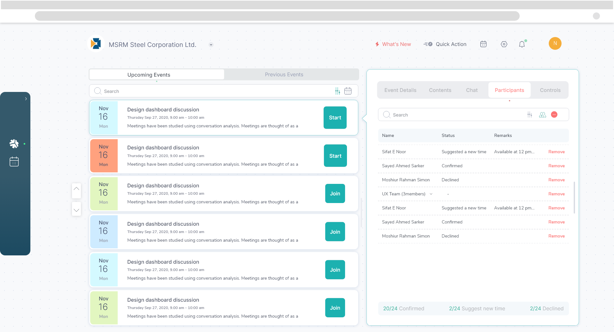
Task: Select the pinwheel app icon in sidebar
Action: (x=14, y=144)
